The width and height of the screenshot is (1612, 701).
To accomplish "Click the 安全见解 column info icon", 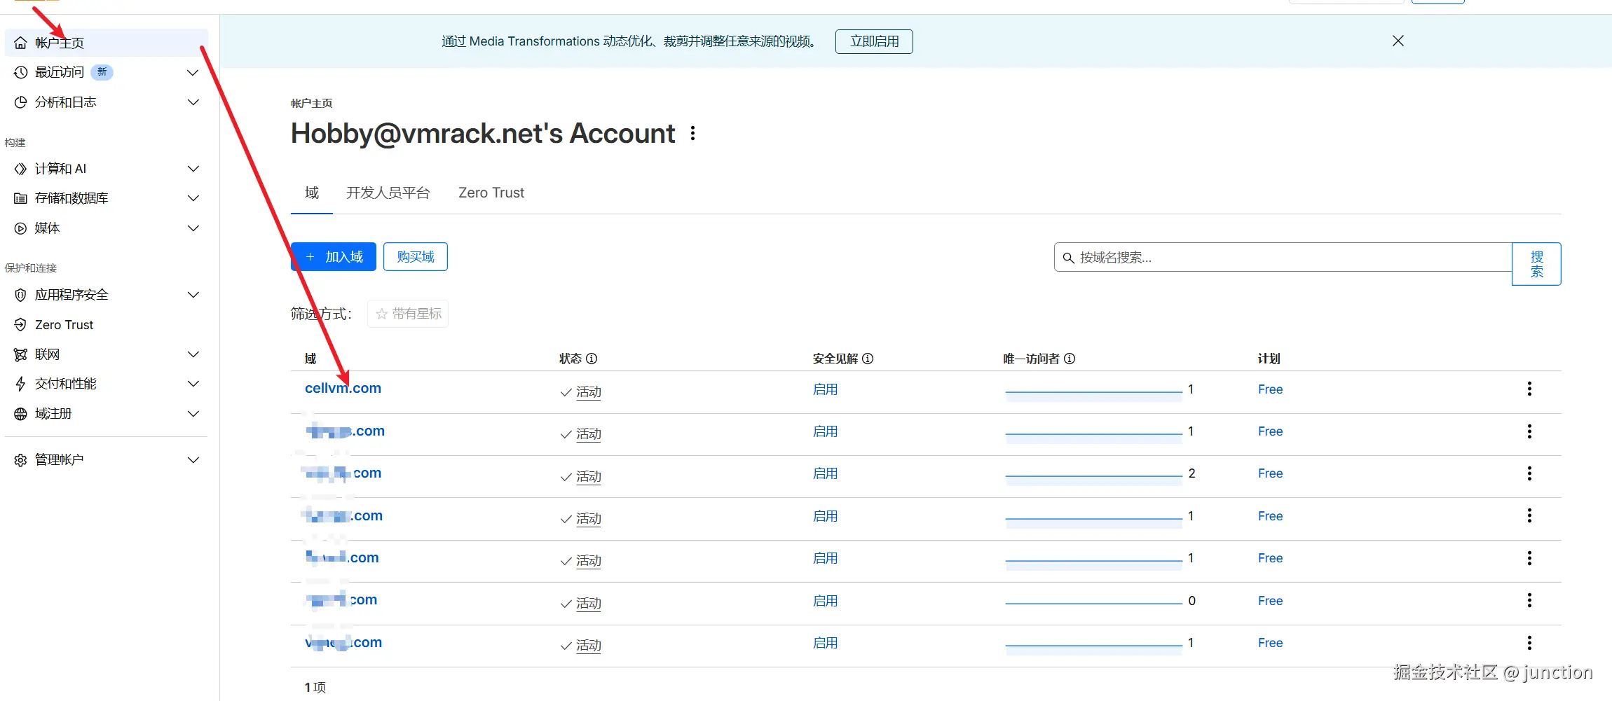I will click(x=868, y=359).
